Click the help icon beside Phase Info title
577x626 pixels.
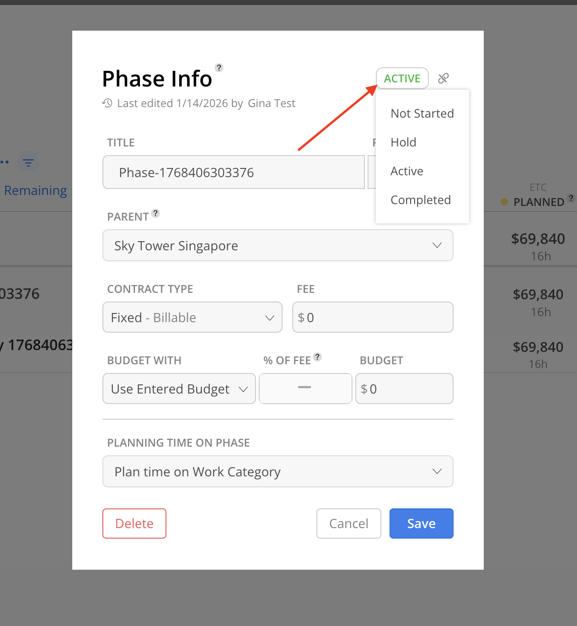pos(219,68)
